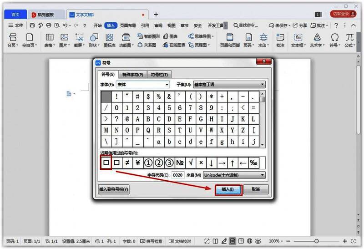364x249 pixels.
Task: Select the ≠ symbol in recently used symbols
Action: point(127,163)
